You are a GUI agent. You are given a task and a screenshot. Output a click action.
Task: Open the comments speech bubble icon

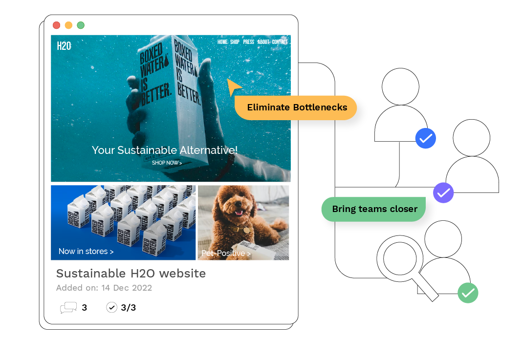[x=68, y=308]
